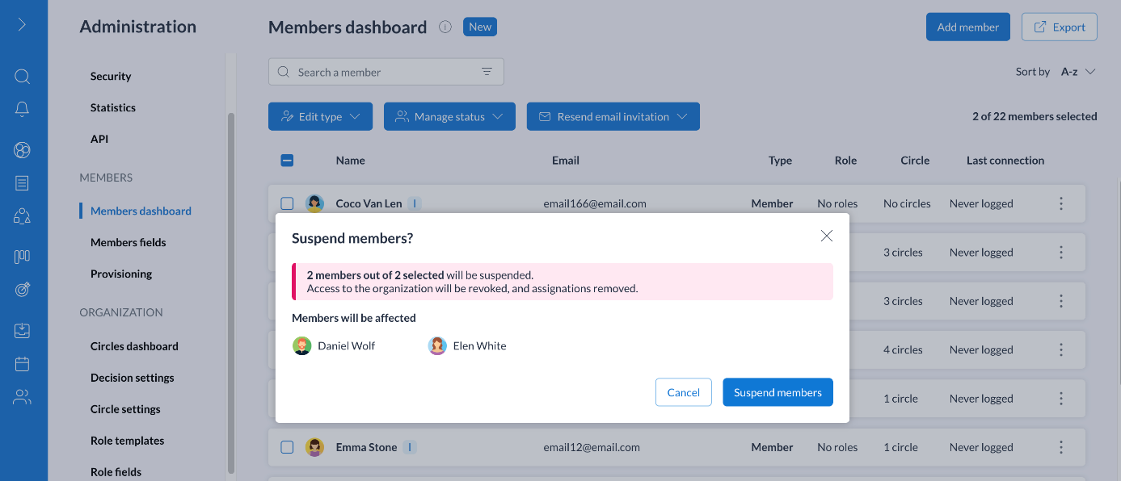
Task: Click Coco Van Len avatar
Action: click(x=314, y=203)
